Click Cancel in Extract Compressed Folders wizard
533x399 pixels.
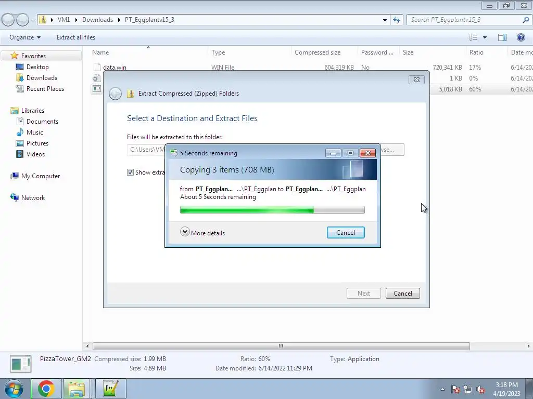403,294
